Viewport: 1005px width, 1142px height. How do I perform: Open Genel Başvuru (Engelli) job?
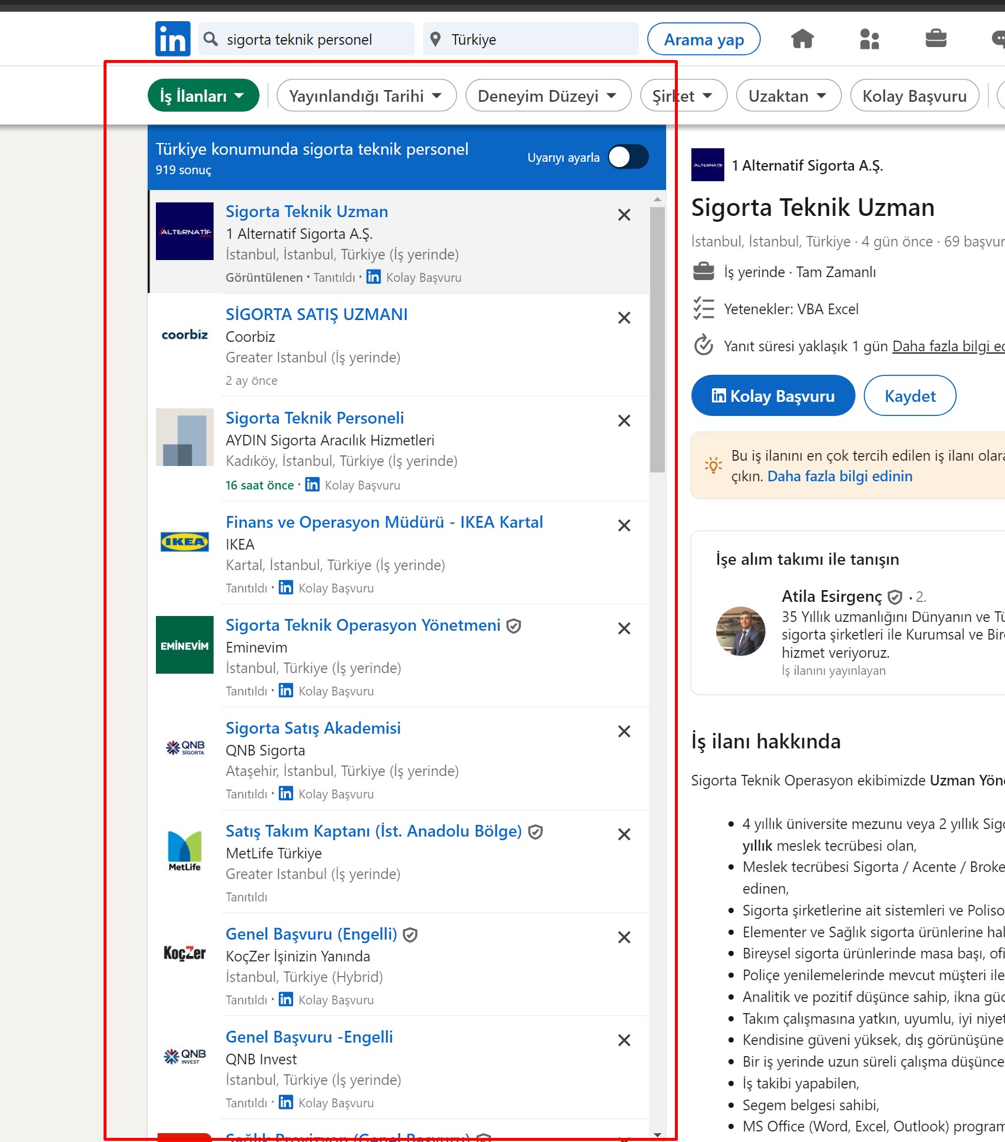click(311, 934)
